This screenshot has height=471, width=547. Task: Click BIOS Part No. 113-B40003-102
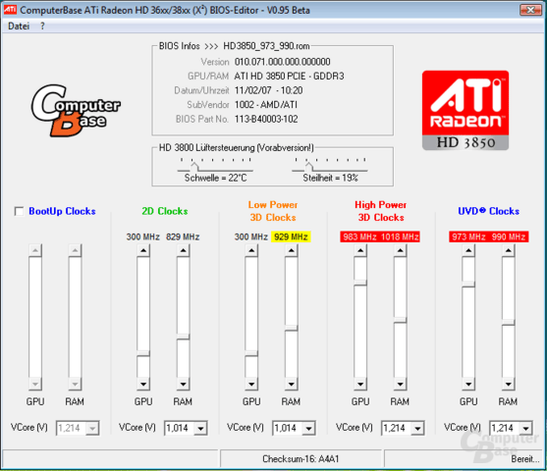[x=266, y=120]
